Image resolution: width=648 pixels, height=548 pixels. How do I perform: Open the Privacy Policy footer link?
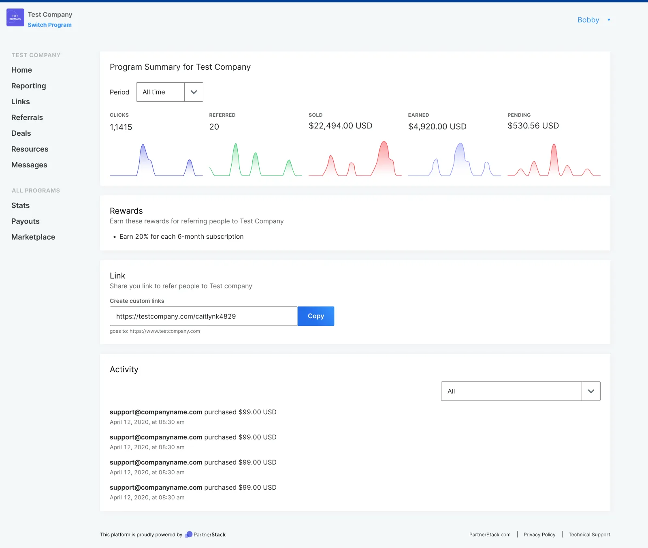pyautogui.click(x=539, y=535)
